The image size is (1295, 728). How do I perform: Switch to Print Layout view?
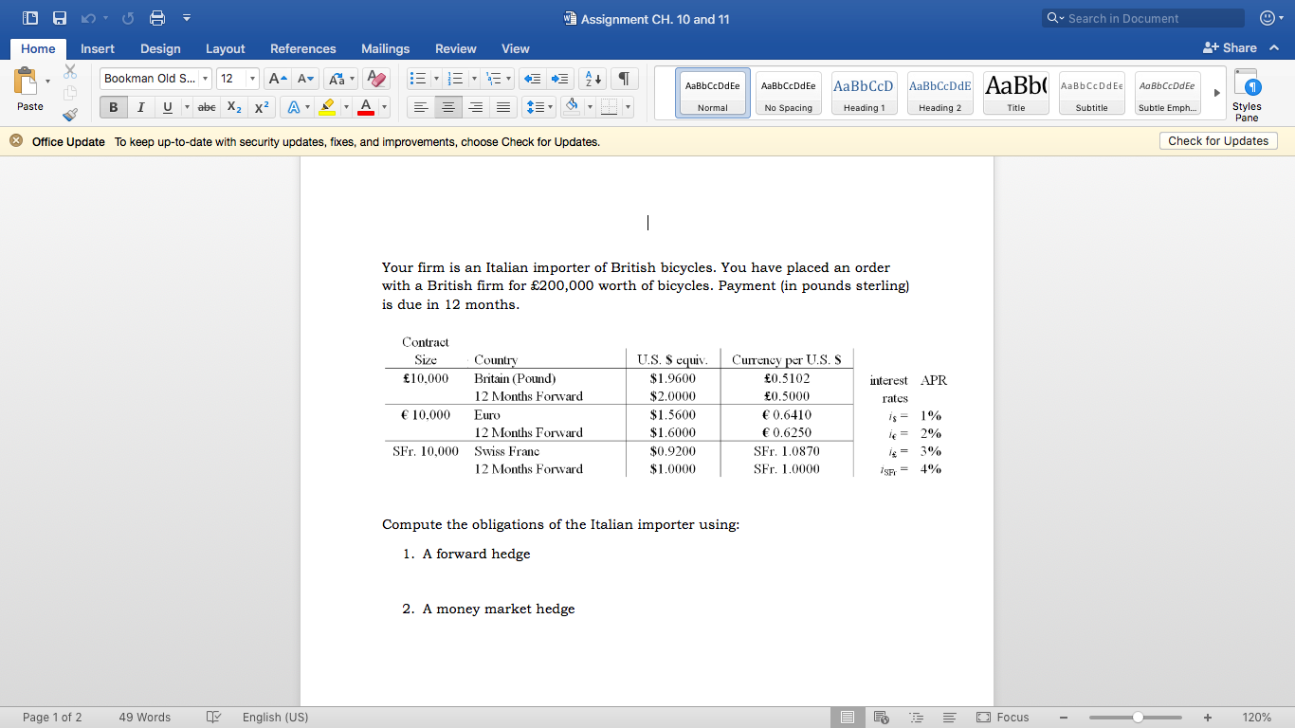coord(847,718)
